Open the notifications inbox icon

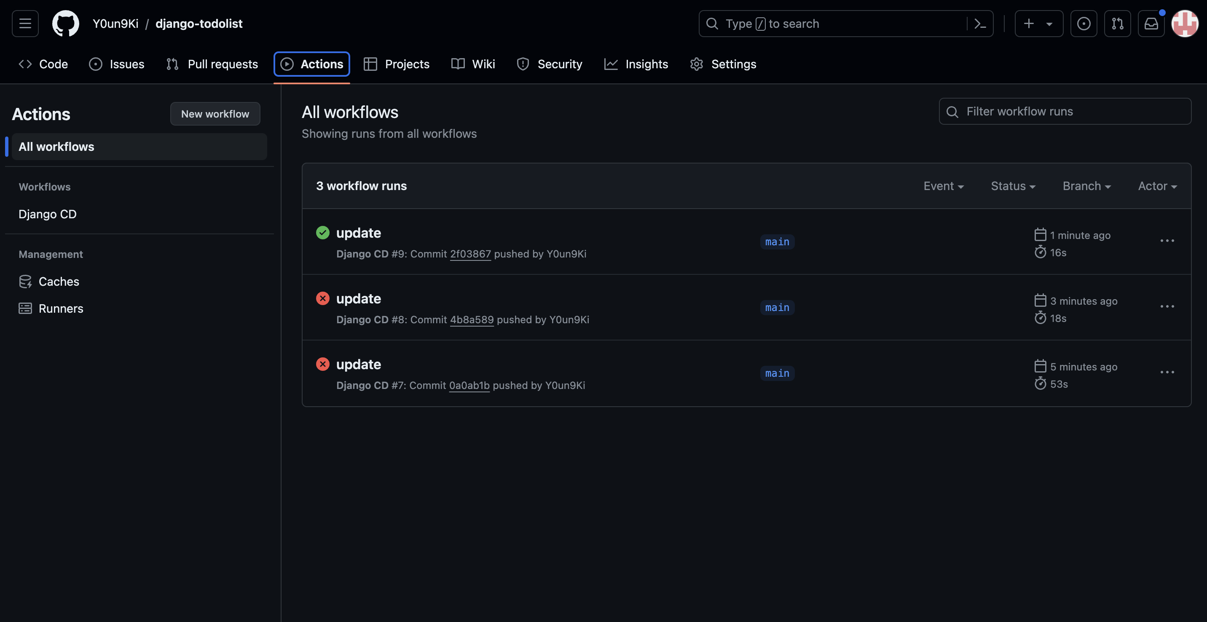point(1151,24)
